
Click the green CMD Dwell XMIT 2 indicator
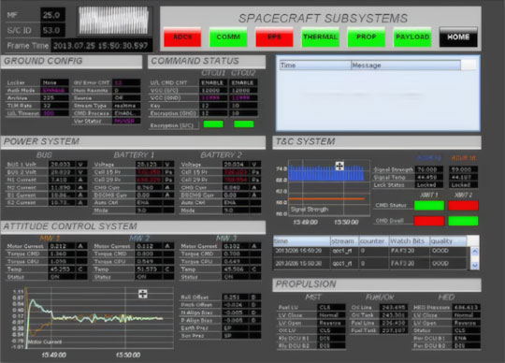coord(463,221)
